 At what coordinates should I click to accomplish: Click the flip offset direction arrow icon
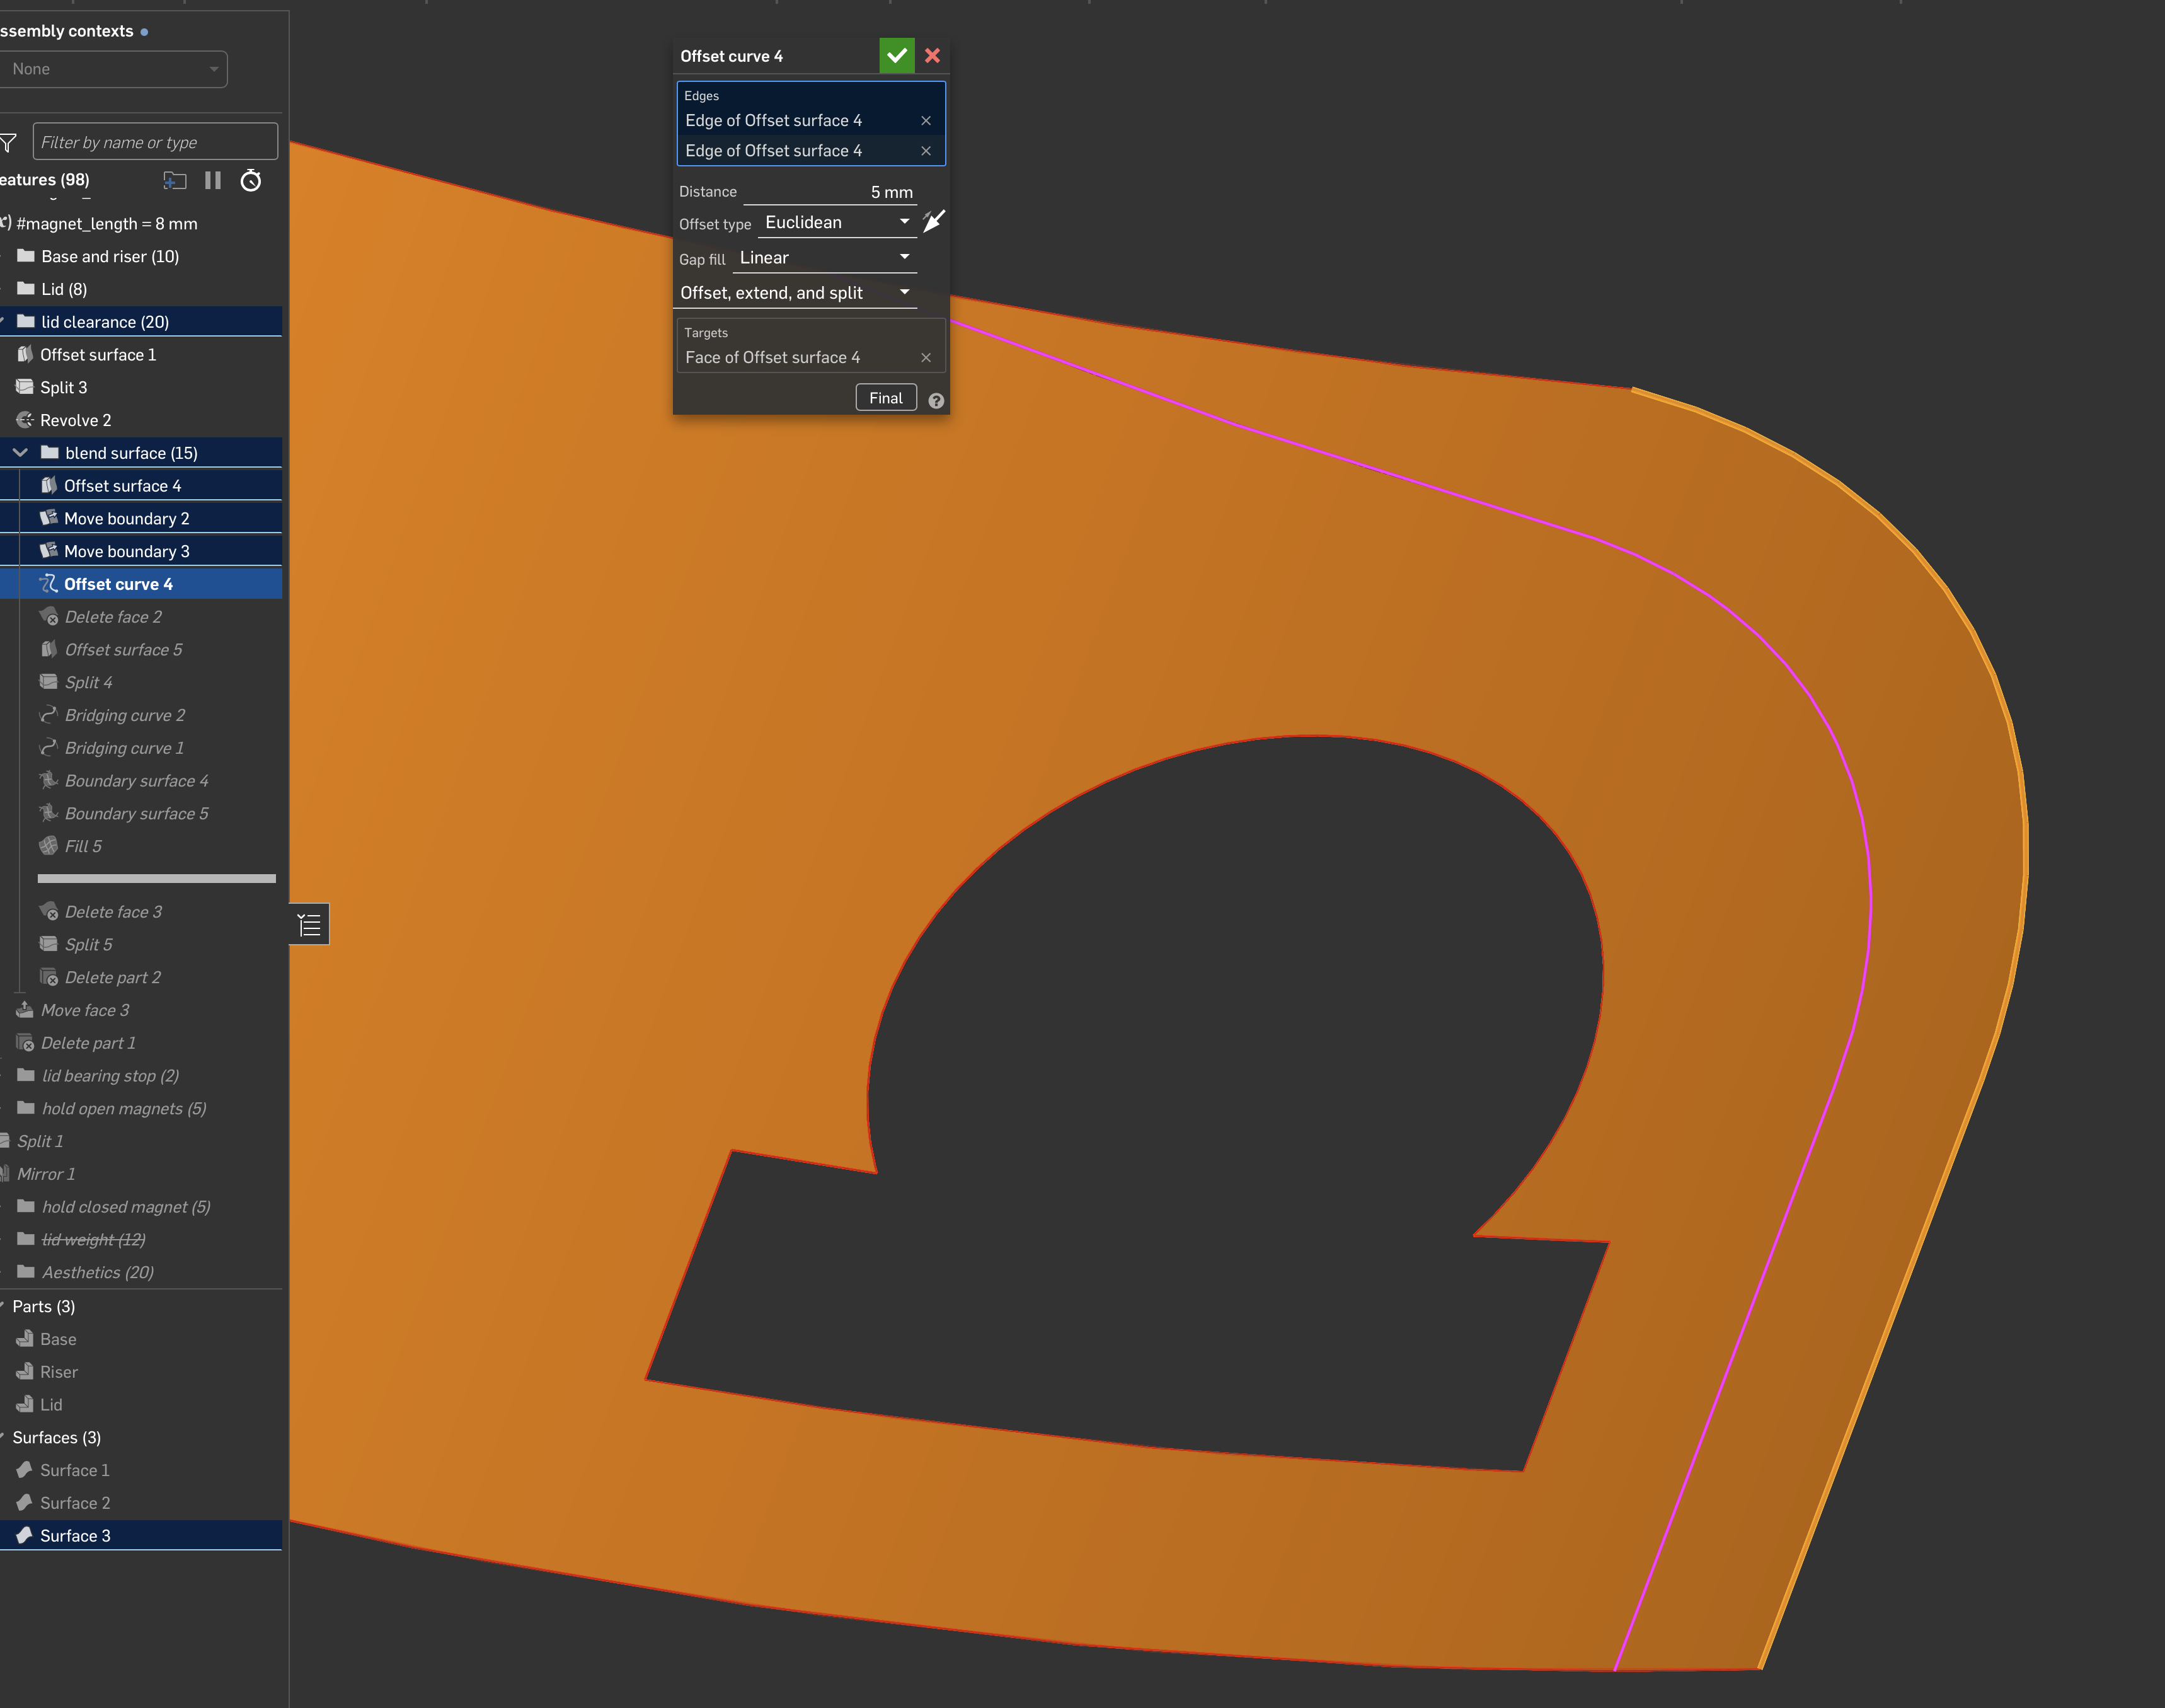point(934,221)
